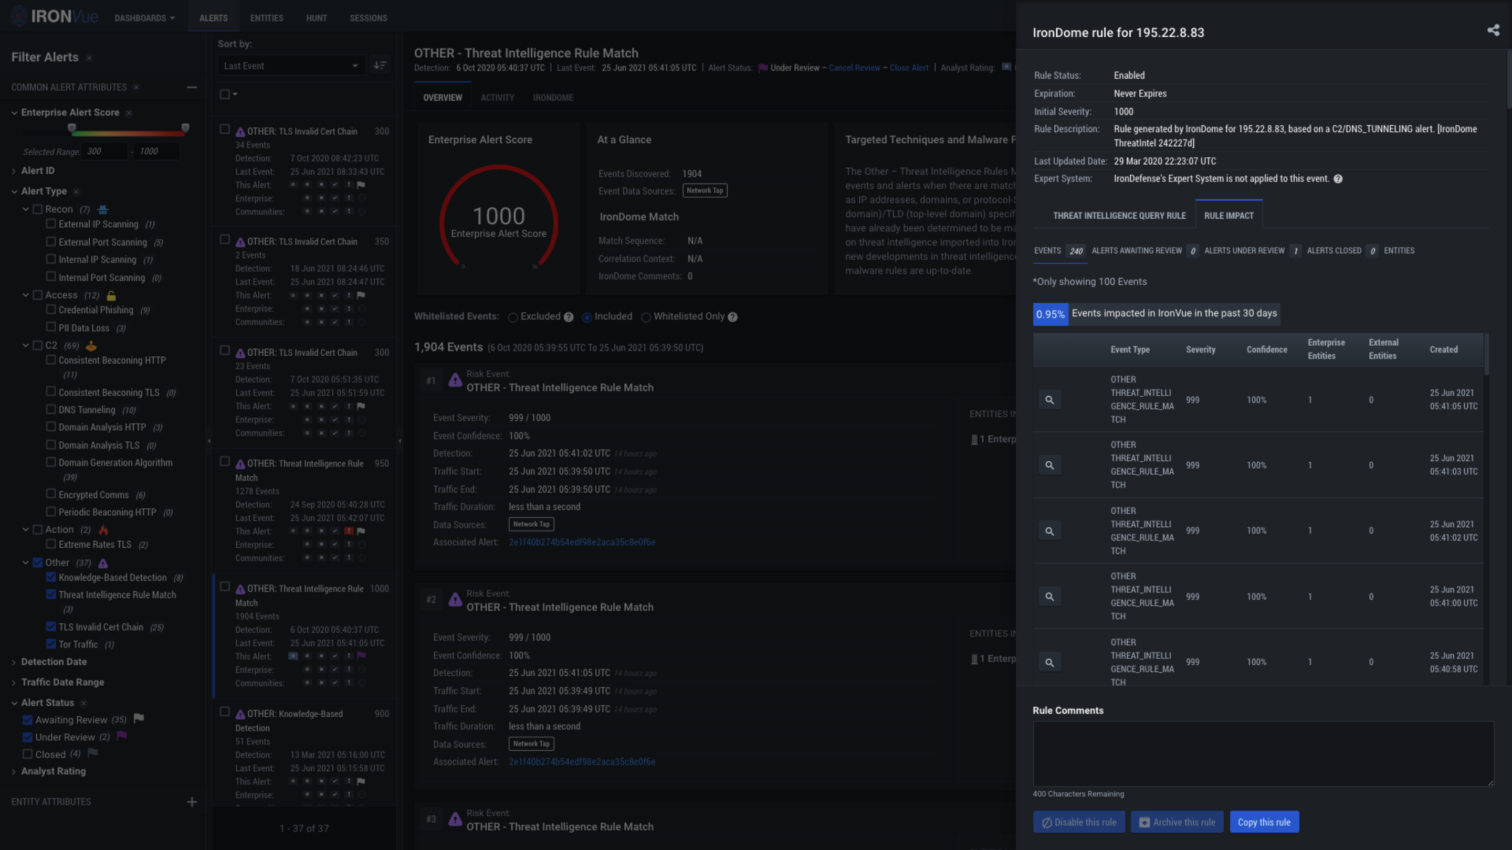
Task: Uncheck the Tor Traffic filter
Action: (51, 643)
